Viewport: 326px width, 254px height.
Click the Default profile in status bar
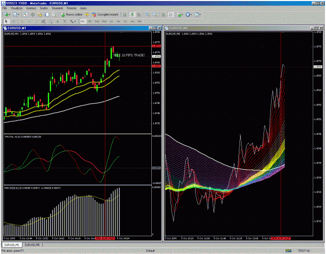point(150,251)
